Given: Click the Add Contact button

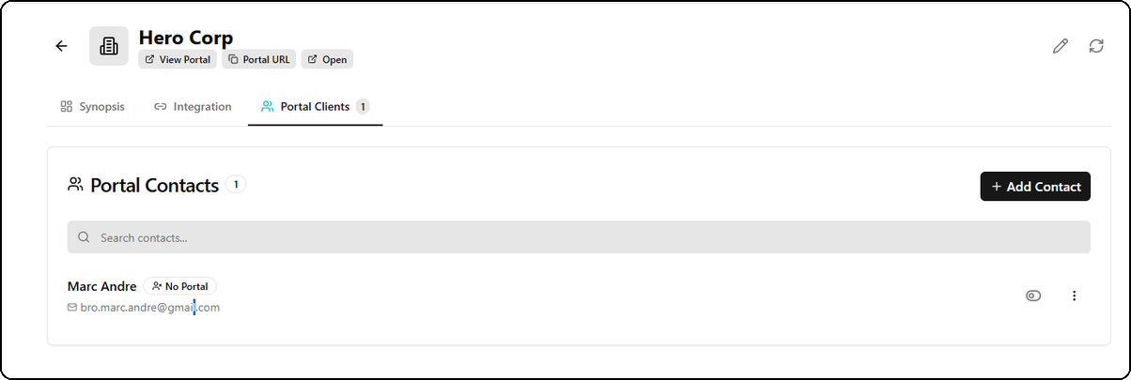Looking at the screenshot, I should coord(1035,186).
